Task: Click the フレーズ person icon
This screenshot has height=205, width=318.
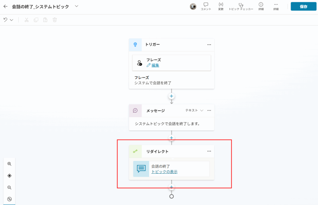Action: (139, 63)
